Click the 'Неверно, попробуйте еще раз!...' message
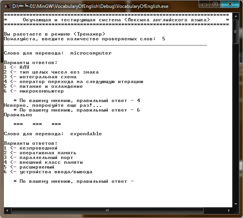This screenshot has height=218, width=243. [x=53, y=105]
